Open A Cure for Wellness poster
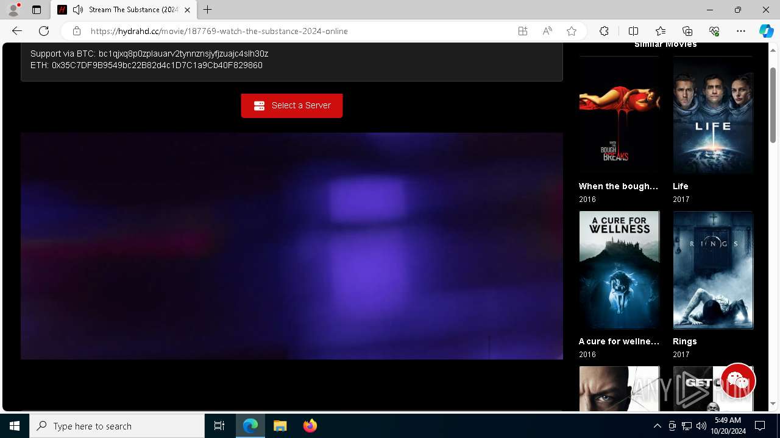This screenshot has width=780, height=438. tap(619, 270)
